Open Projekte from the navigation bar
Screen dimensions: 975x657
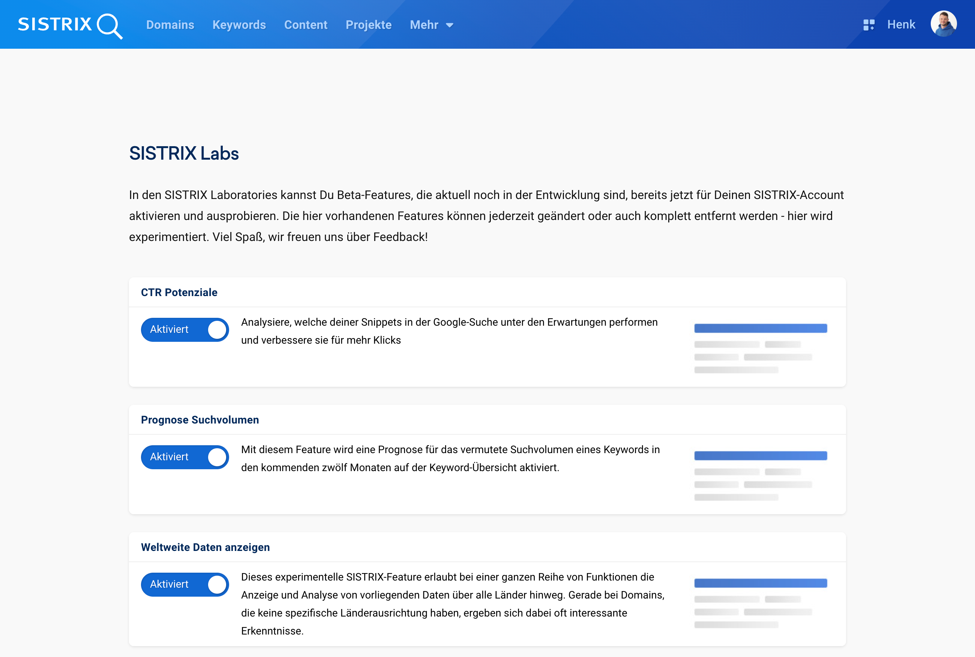369,25
